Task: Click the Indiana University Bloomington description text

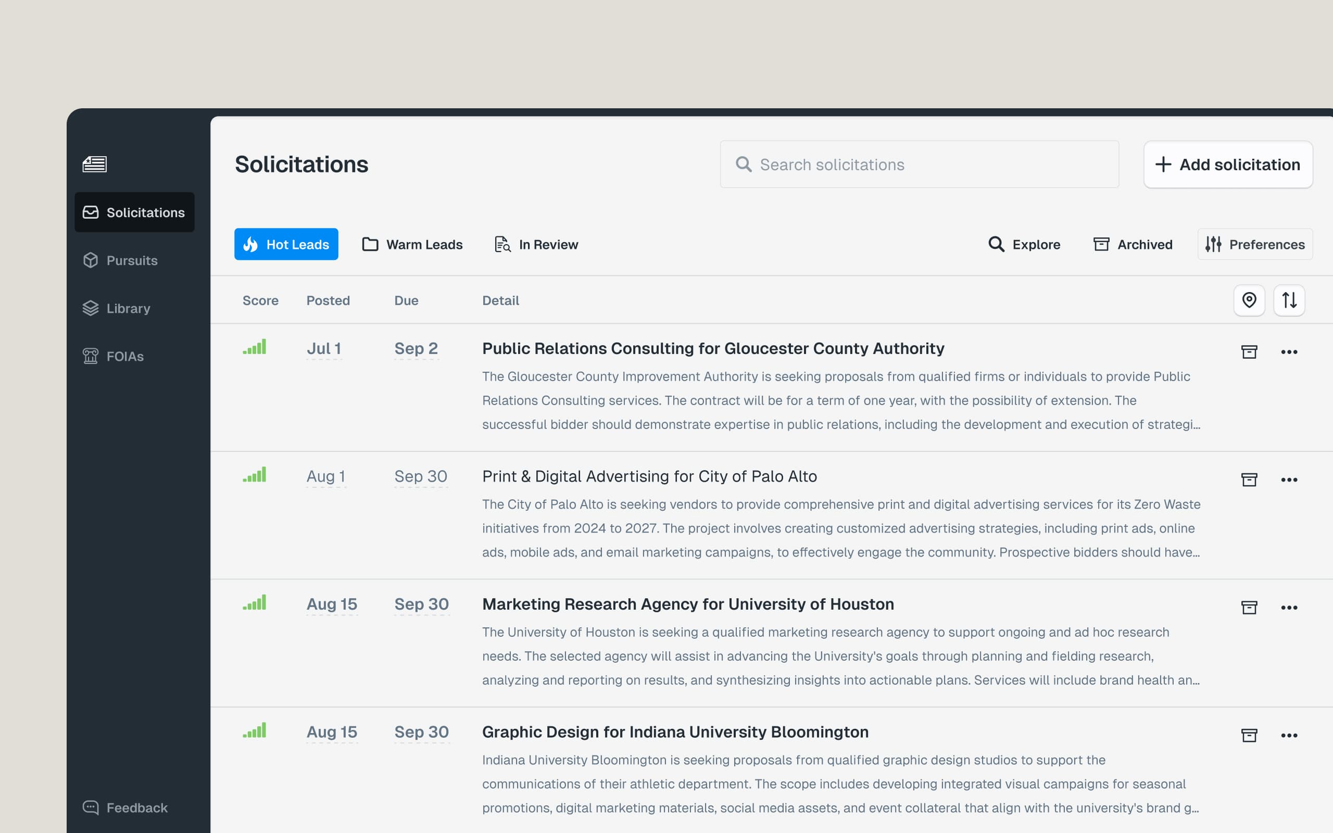Action: (841, 784)
